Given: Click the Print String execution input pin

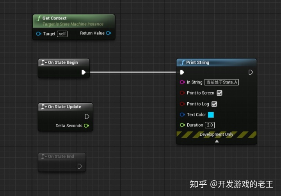Looking at the screenshot, I should click(182, 72).
